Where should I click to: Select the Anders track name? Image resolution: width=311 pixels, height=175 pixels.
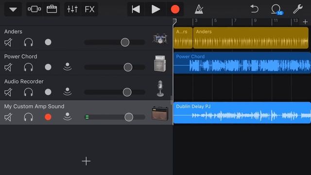tap(13, 32)
